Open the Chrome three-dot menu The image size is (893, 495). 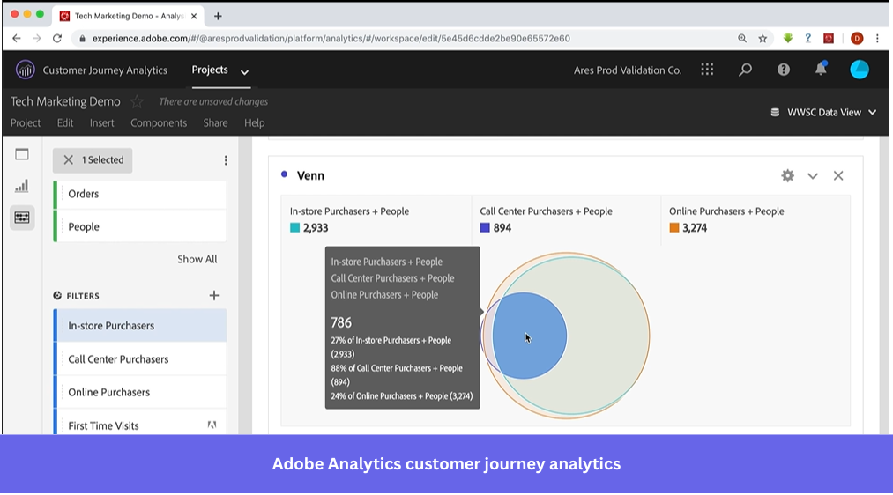pyautogui.click(x=877, y=38)
